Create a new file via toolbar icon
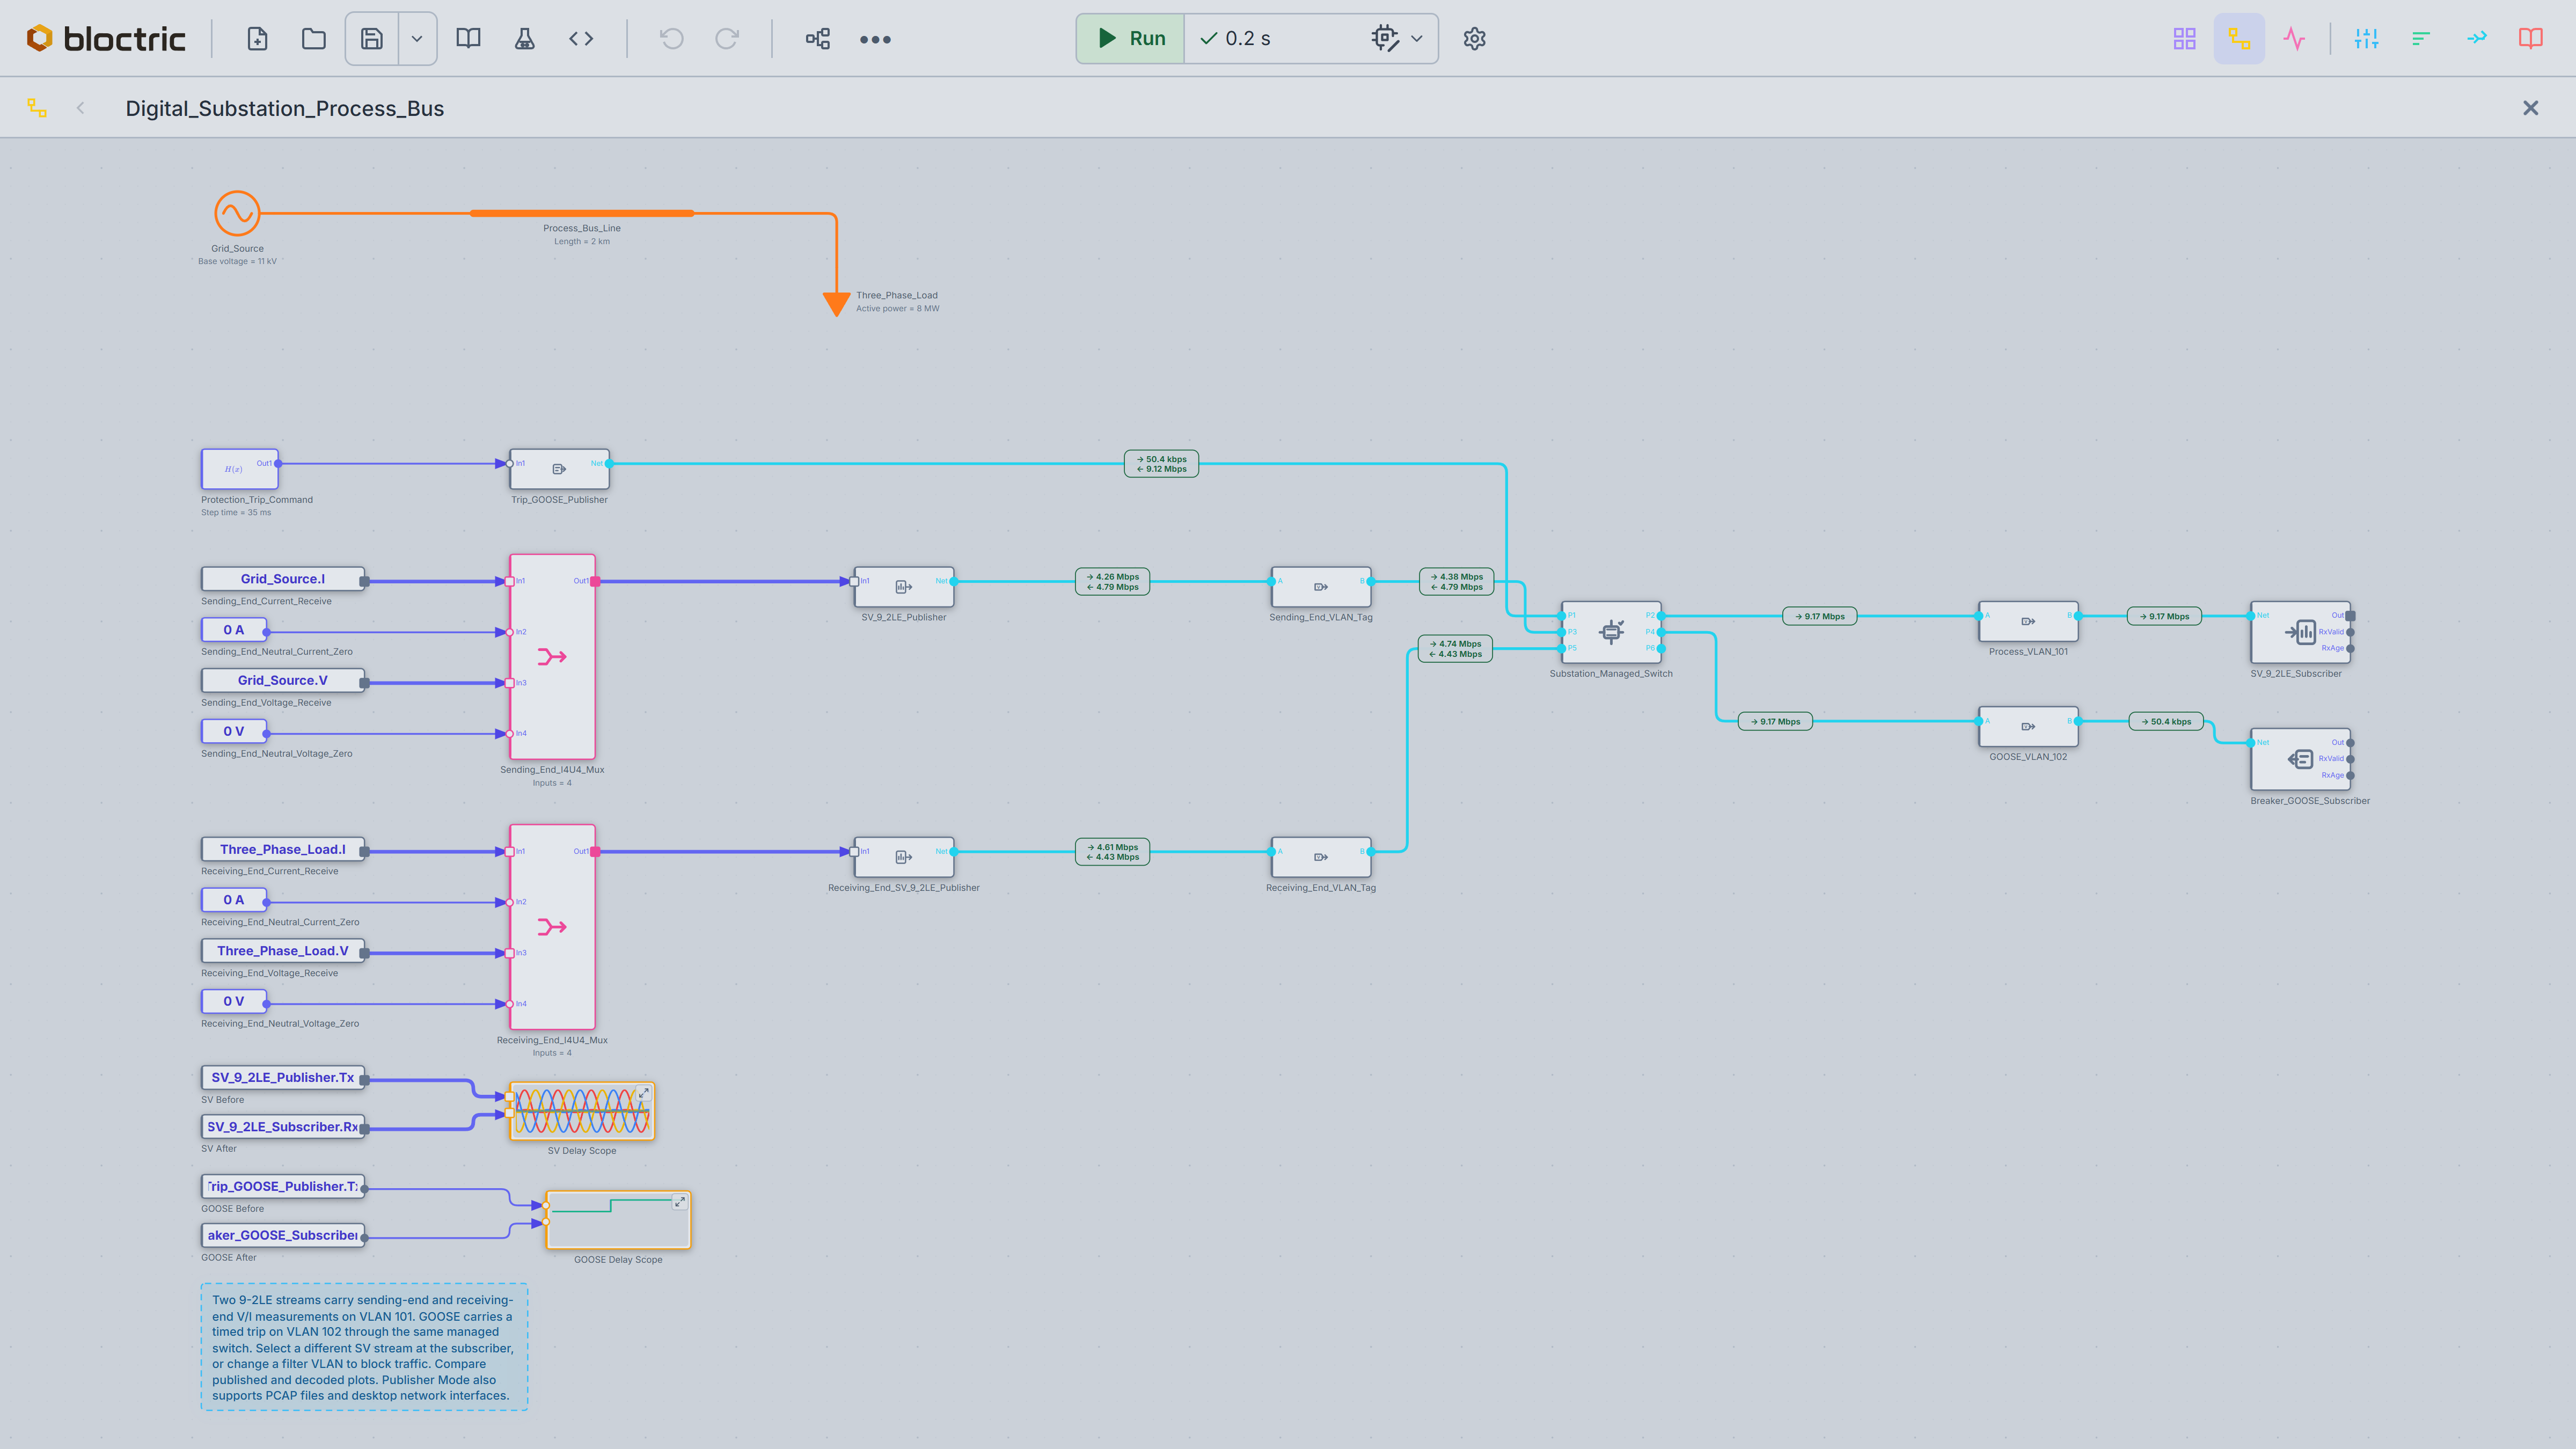This screenshot has width=2576, height=1449. (257, 39)
